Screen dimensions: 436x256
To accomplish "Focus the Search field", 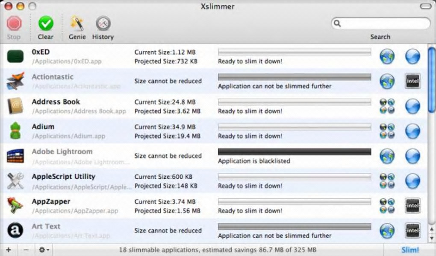I will tap(381, 23).
